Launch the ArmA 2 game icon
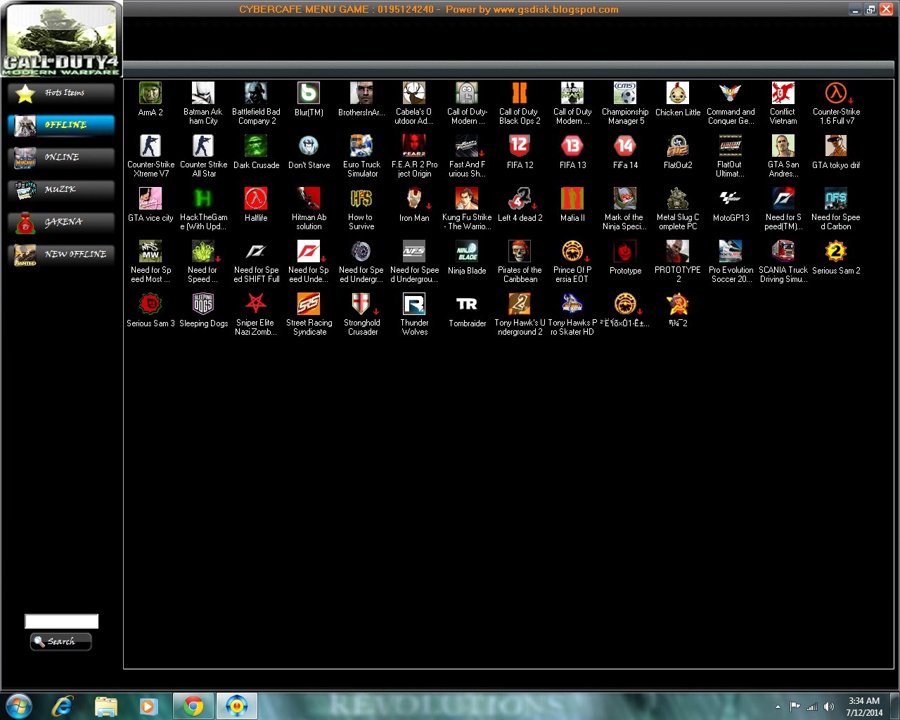900x720 pixels. coord(150,93)
